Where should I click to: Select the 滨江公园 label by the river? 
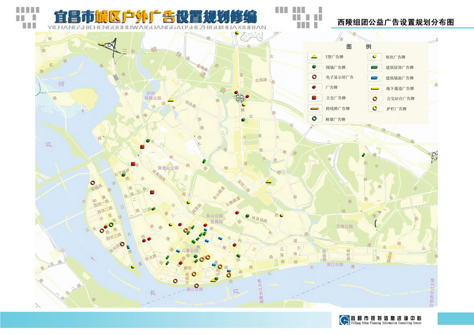pyautogui.click(x=194, y=289)
